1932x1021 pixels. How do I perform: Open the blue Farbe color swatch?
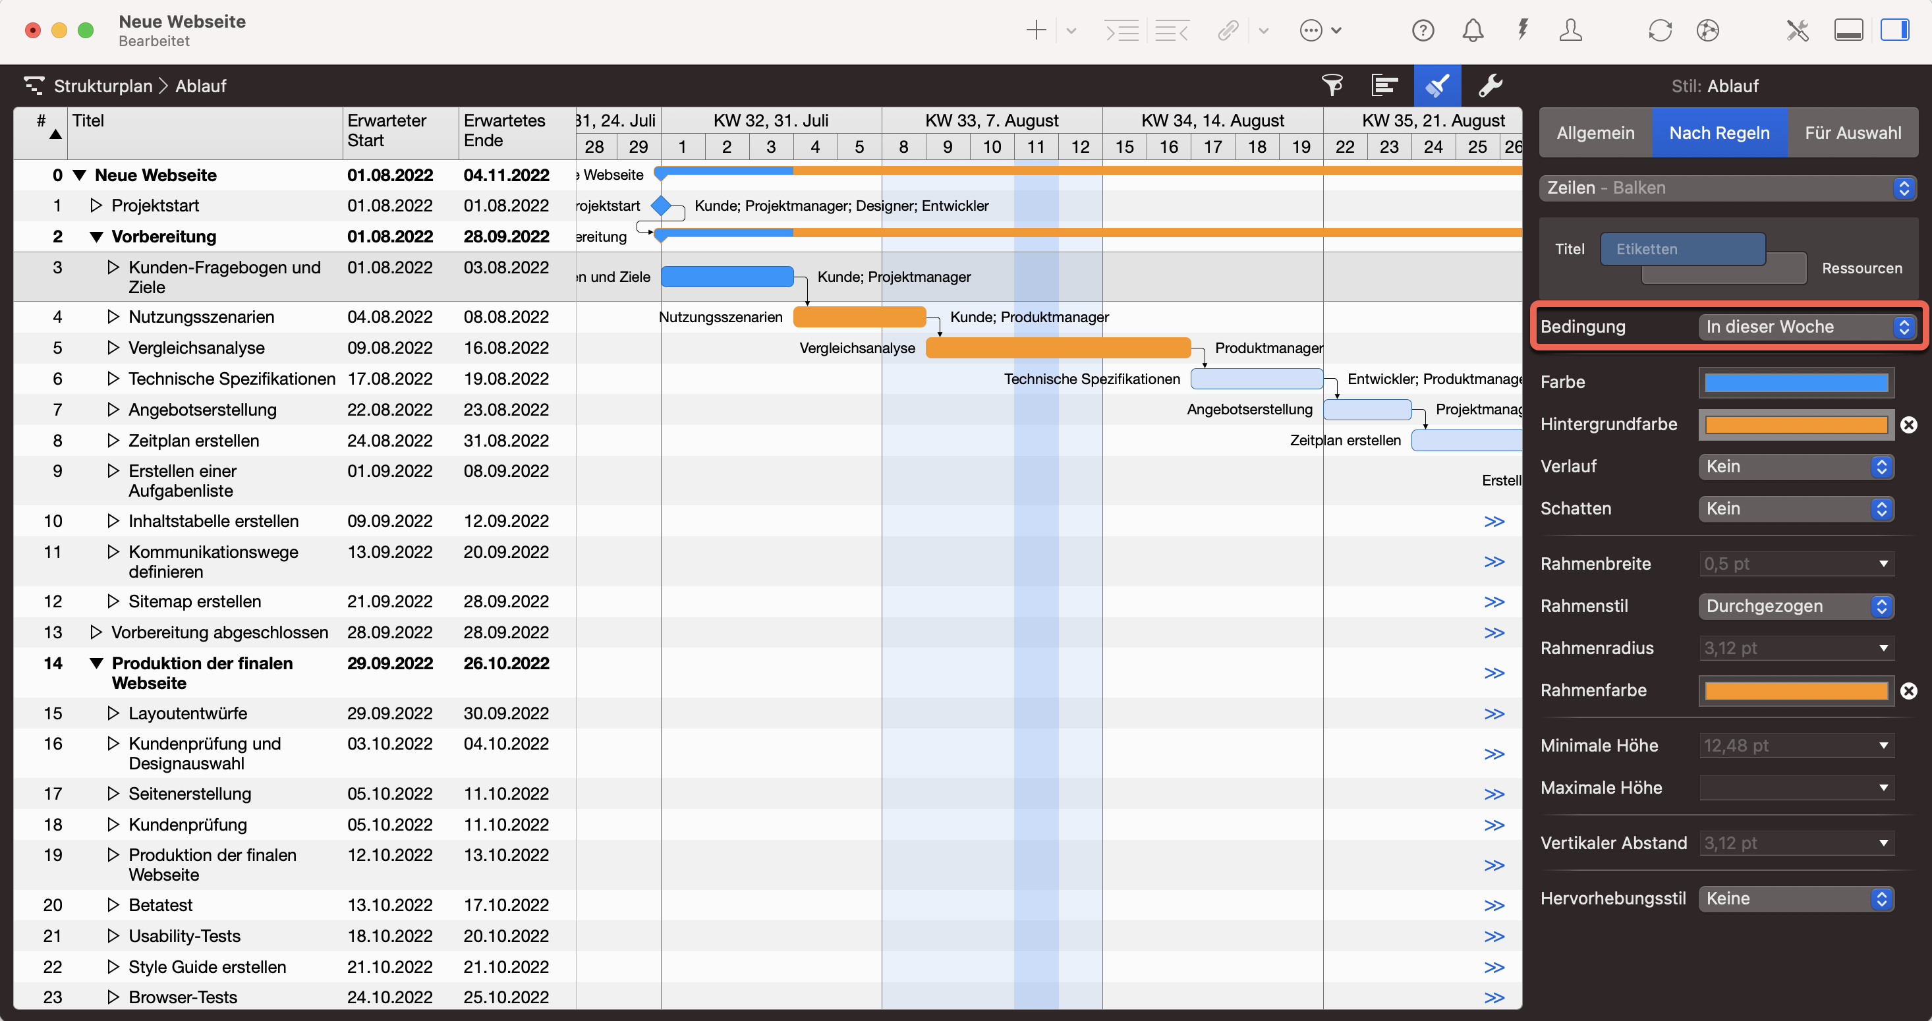click(1796, 383)
